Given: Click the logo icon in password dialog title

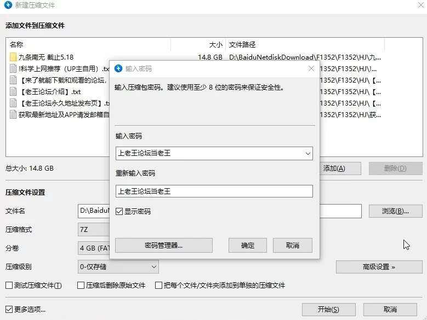Looking at the screenshot, I should (118, 68).
